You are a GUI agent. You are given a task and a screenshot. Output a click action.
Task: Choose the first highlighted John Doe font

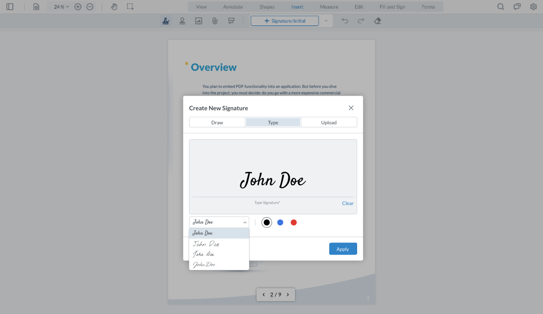[x=219, y=233]
